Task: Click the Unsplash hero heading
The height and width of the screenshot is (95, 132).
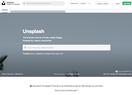Action: [x=34, y=31]
